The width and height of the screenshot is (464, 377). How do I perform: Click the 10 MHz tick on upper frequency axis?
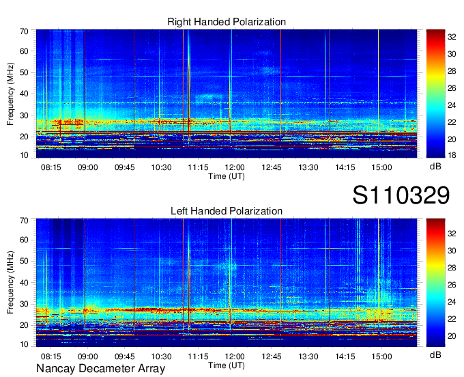point(24,155)
